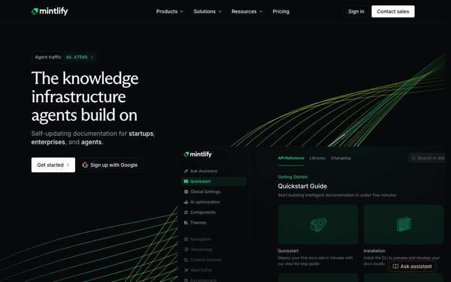This screenshot has height=282, width=451.
Task: Switch to the Changelog tab
Action: (341, 158)
